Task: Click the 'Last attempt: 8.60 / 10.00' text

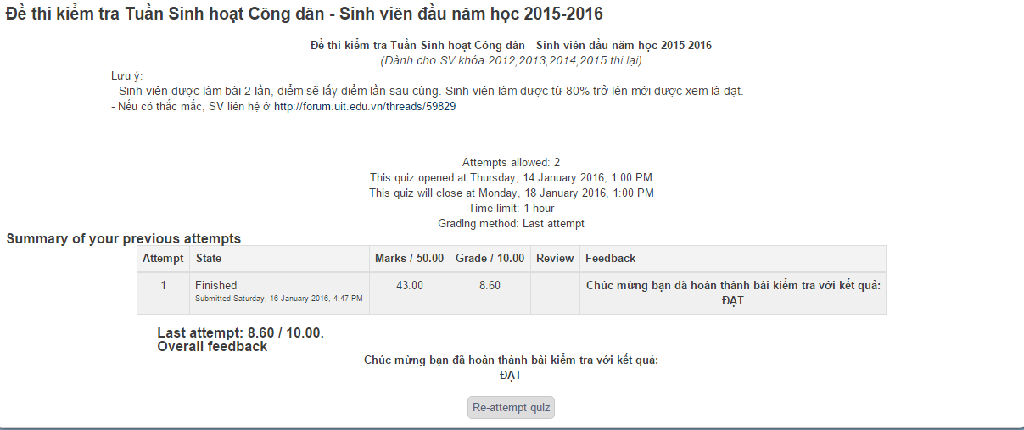Action: 240,333
